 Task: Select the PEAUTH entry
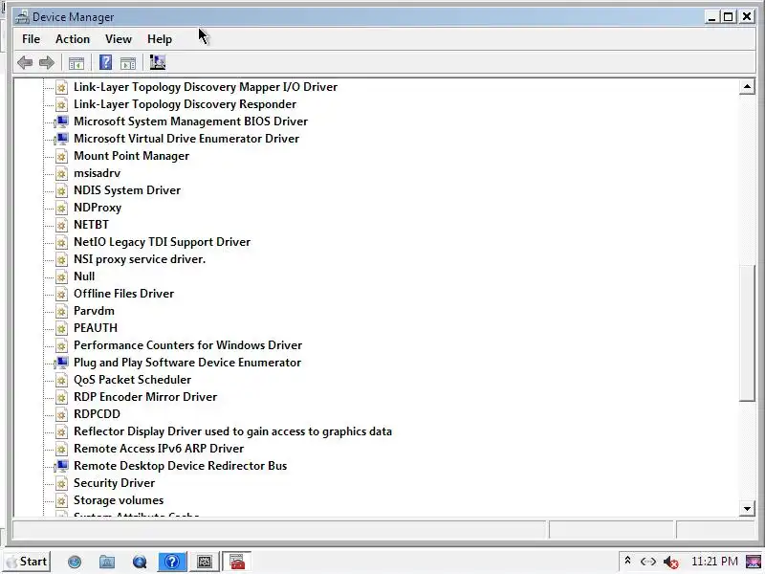click(96, 328)
